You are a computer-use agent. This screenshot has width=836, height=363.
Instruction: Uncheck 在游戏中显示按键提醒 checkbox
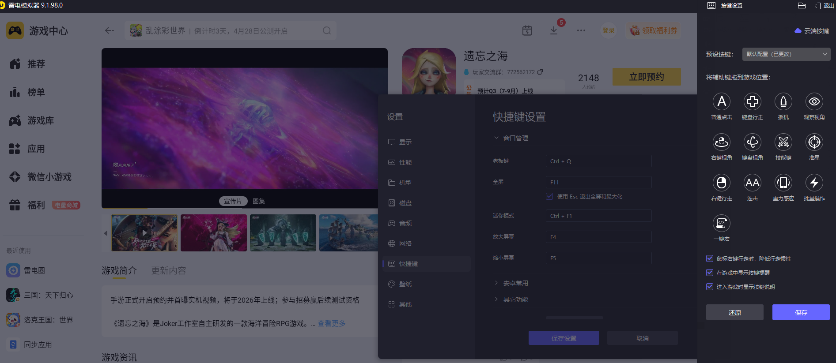pyautogui.click(x=710, y=273)
